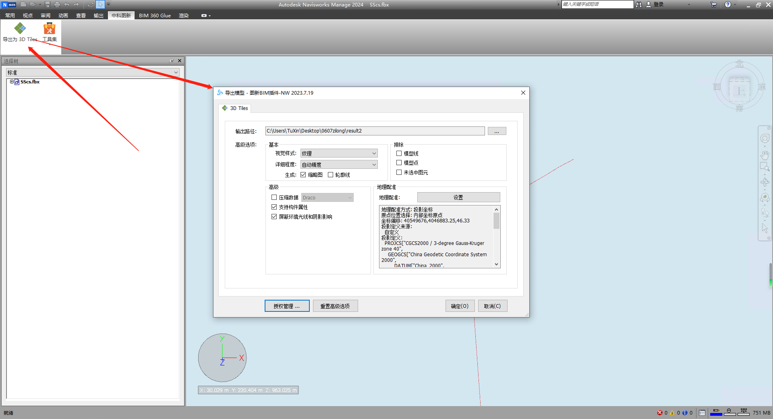
Task: Select the Orbit tool on navigation bar
Action: click(765, 182)
